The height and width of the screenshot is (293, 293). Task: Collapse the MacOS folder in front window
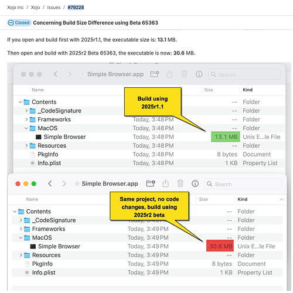coord(21,238)
